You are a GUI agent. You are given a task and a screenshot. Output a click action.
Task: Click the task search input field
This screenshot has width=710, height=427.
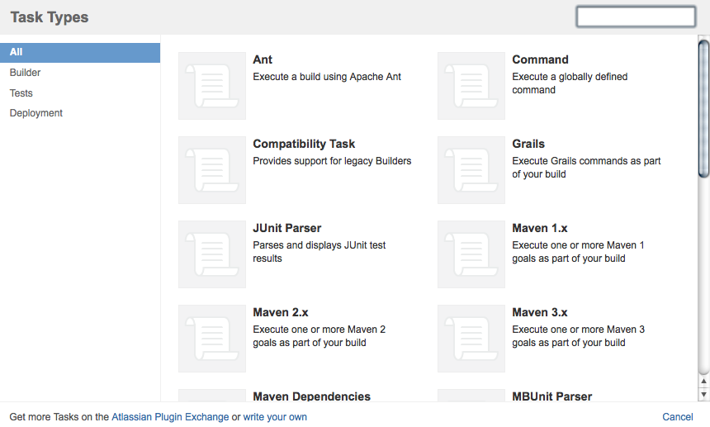pos(636,17)
